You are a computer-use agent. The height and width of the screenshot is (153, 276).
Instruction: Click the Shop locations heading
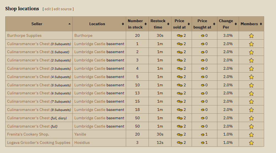pos(22,9)
